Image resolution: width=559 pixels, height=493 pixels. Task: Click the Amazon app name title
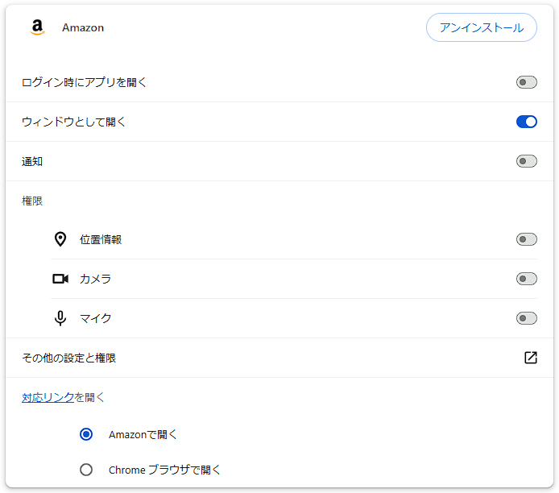coord(83,27)
